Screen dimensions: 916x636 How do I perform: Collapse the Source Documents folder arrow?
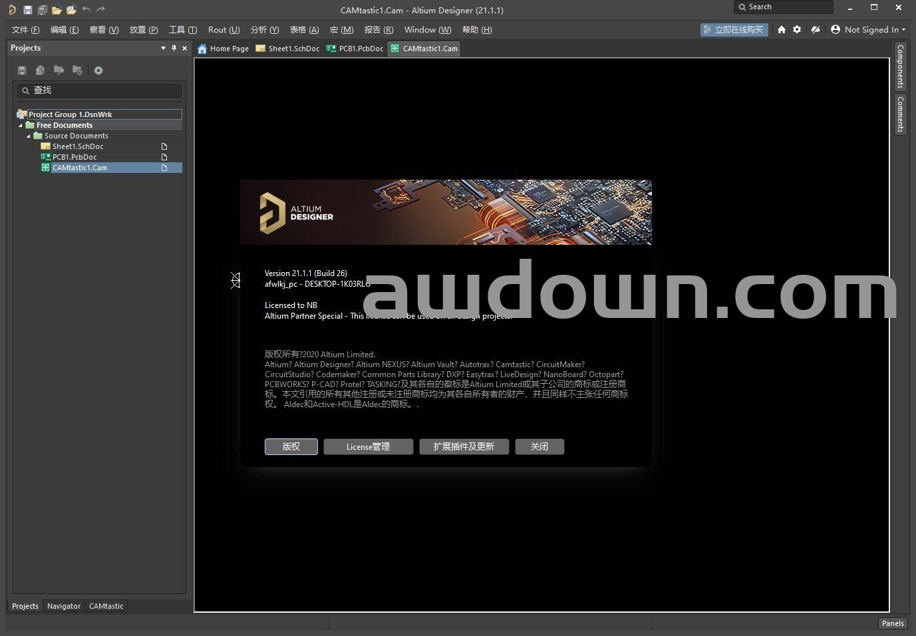[x=29, y=136]
